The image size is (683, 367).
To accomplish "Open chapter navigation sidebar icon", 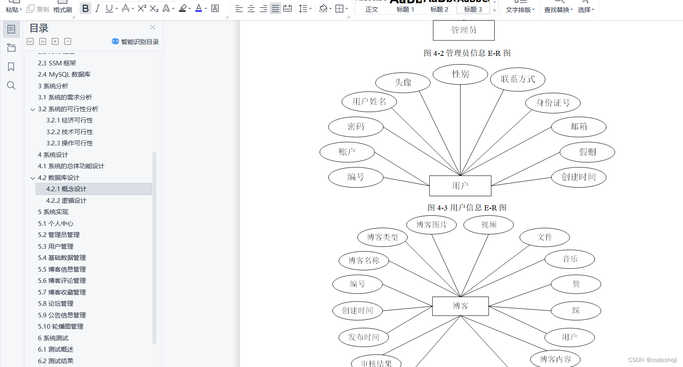I will 11,48.
